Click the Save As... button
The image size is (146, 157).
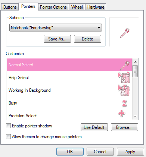pos(57,39)
